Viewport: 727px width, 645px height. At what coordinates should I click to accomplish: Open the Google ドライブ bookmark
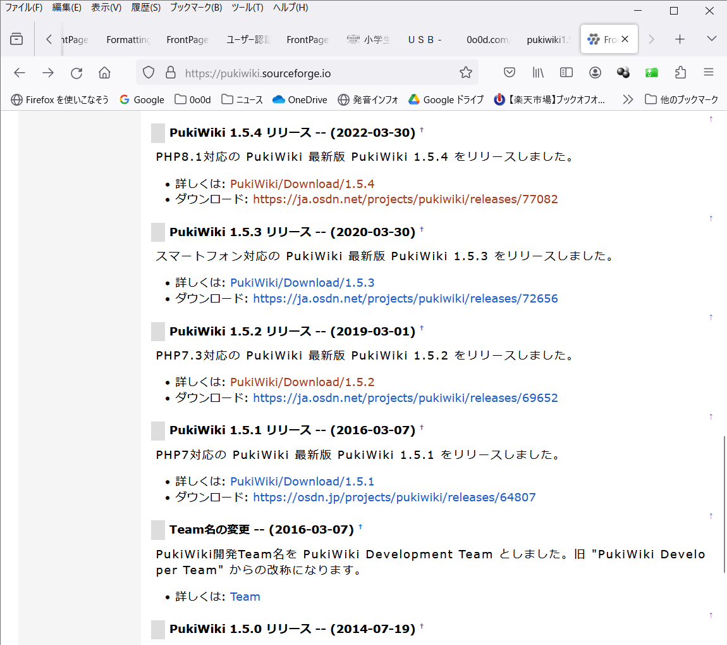(x=446, y=99)
